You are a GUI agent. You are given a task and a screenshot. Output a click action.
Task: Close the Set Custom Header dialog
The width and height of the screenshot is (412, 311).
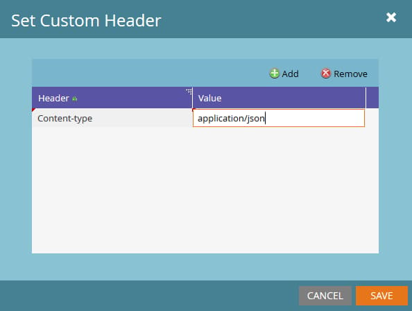(391, 17)
